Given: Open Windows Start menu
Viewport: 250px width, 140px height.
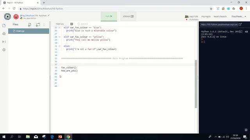Looking at the screenshot, I should click(x=4, y=137).
